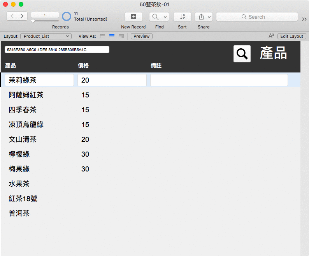Go to the previous record arrow

12,16
